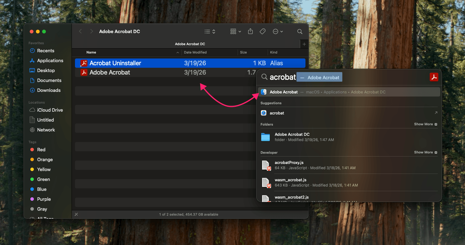Viewport: 465px width, 245px height.
Task: Select the wasm_acrobat.js result
Action: click(349, 183)
